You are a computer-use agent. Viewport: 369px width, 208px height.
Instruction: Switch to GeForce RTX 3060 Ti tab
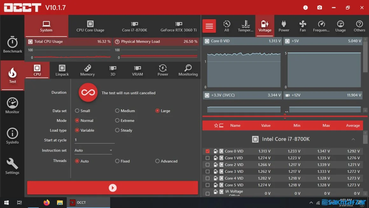tap(178, 26)
